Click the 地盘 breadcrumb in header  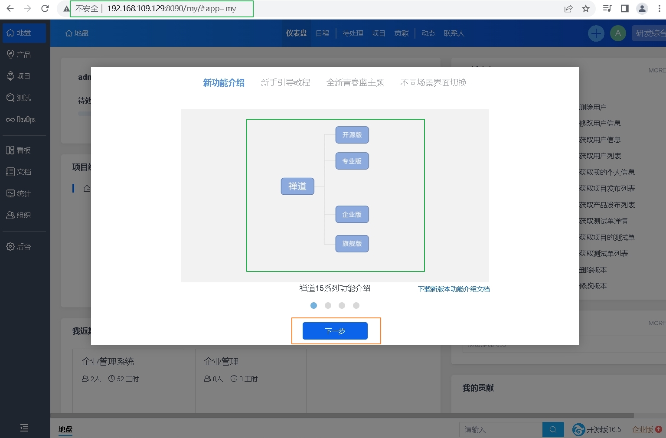(77, 33)
